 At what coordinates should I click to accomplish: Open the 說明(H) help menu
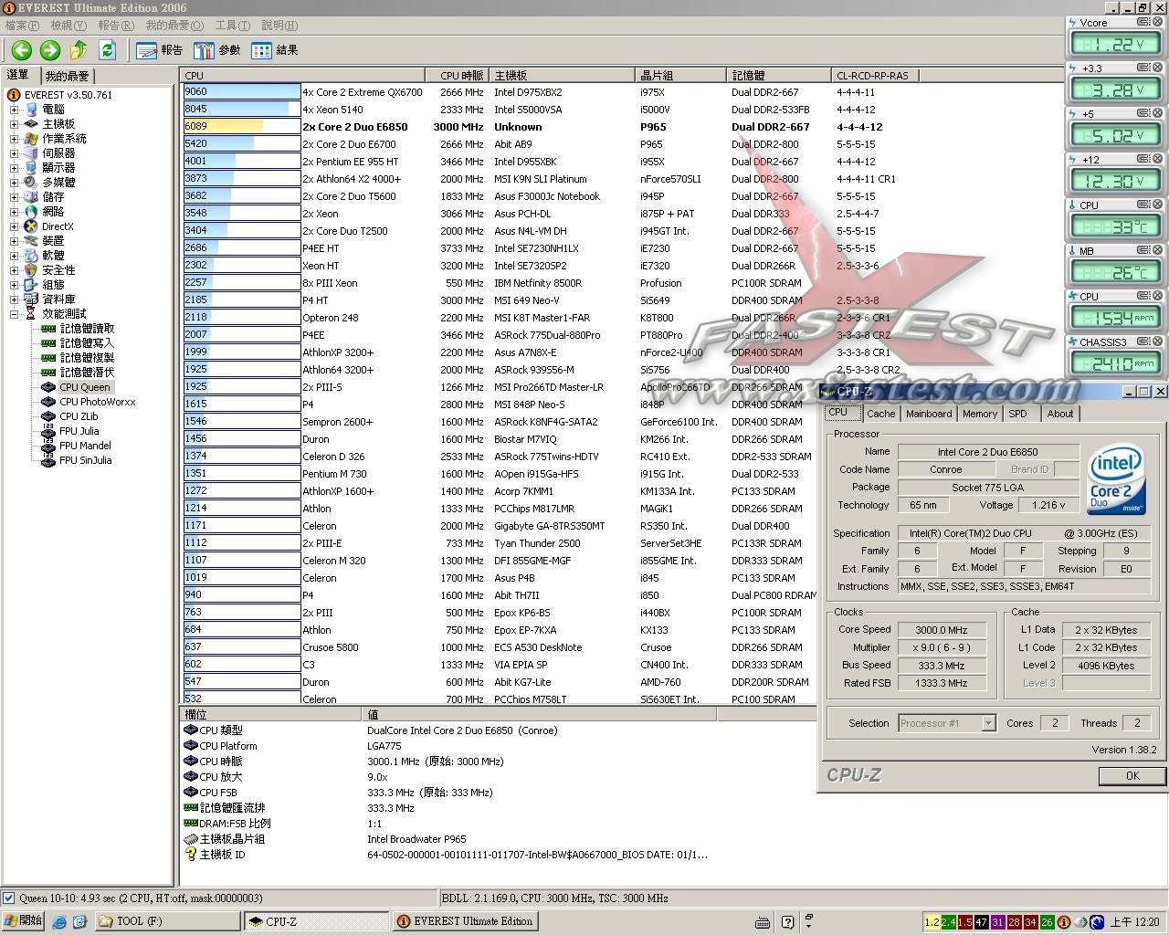point(279,26)
